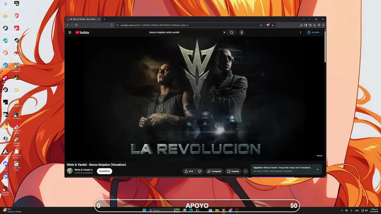Open the taskbar volume control
Viewport: 381px width, 214px height.
tap(366, 210)
